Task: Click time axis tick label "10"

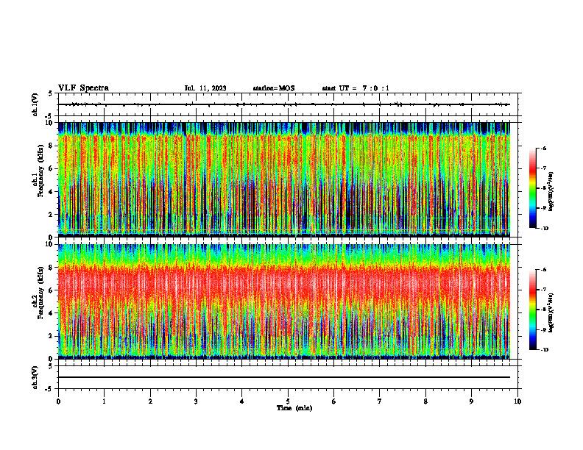Action: [517, 401]
